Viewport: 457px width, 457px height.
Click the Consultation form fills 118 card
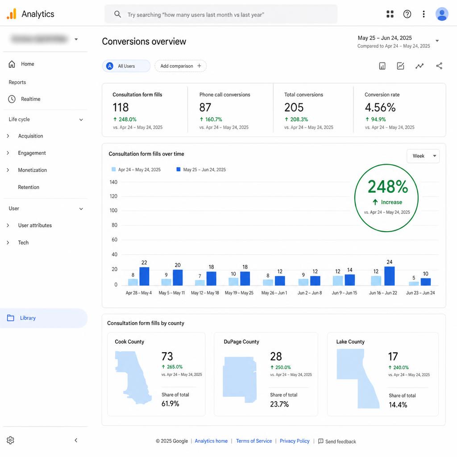coord(145,110)
